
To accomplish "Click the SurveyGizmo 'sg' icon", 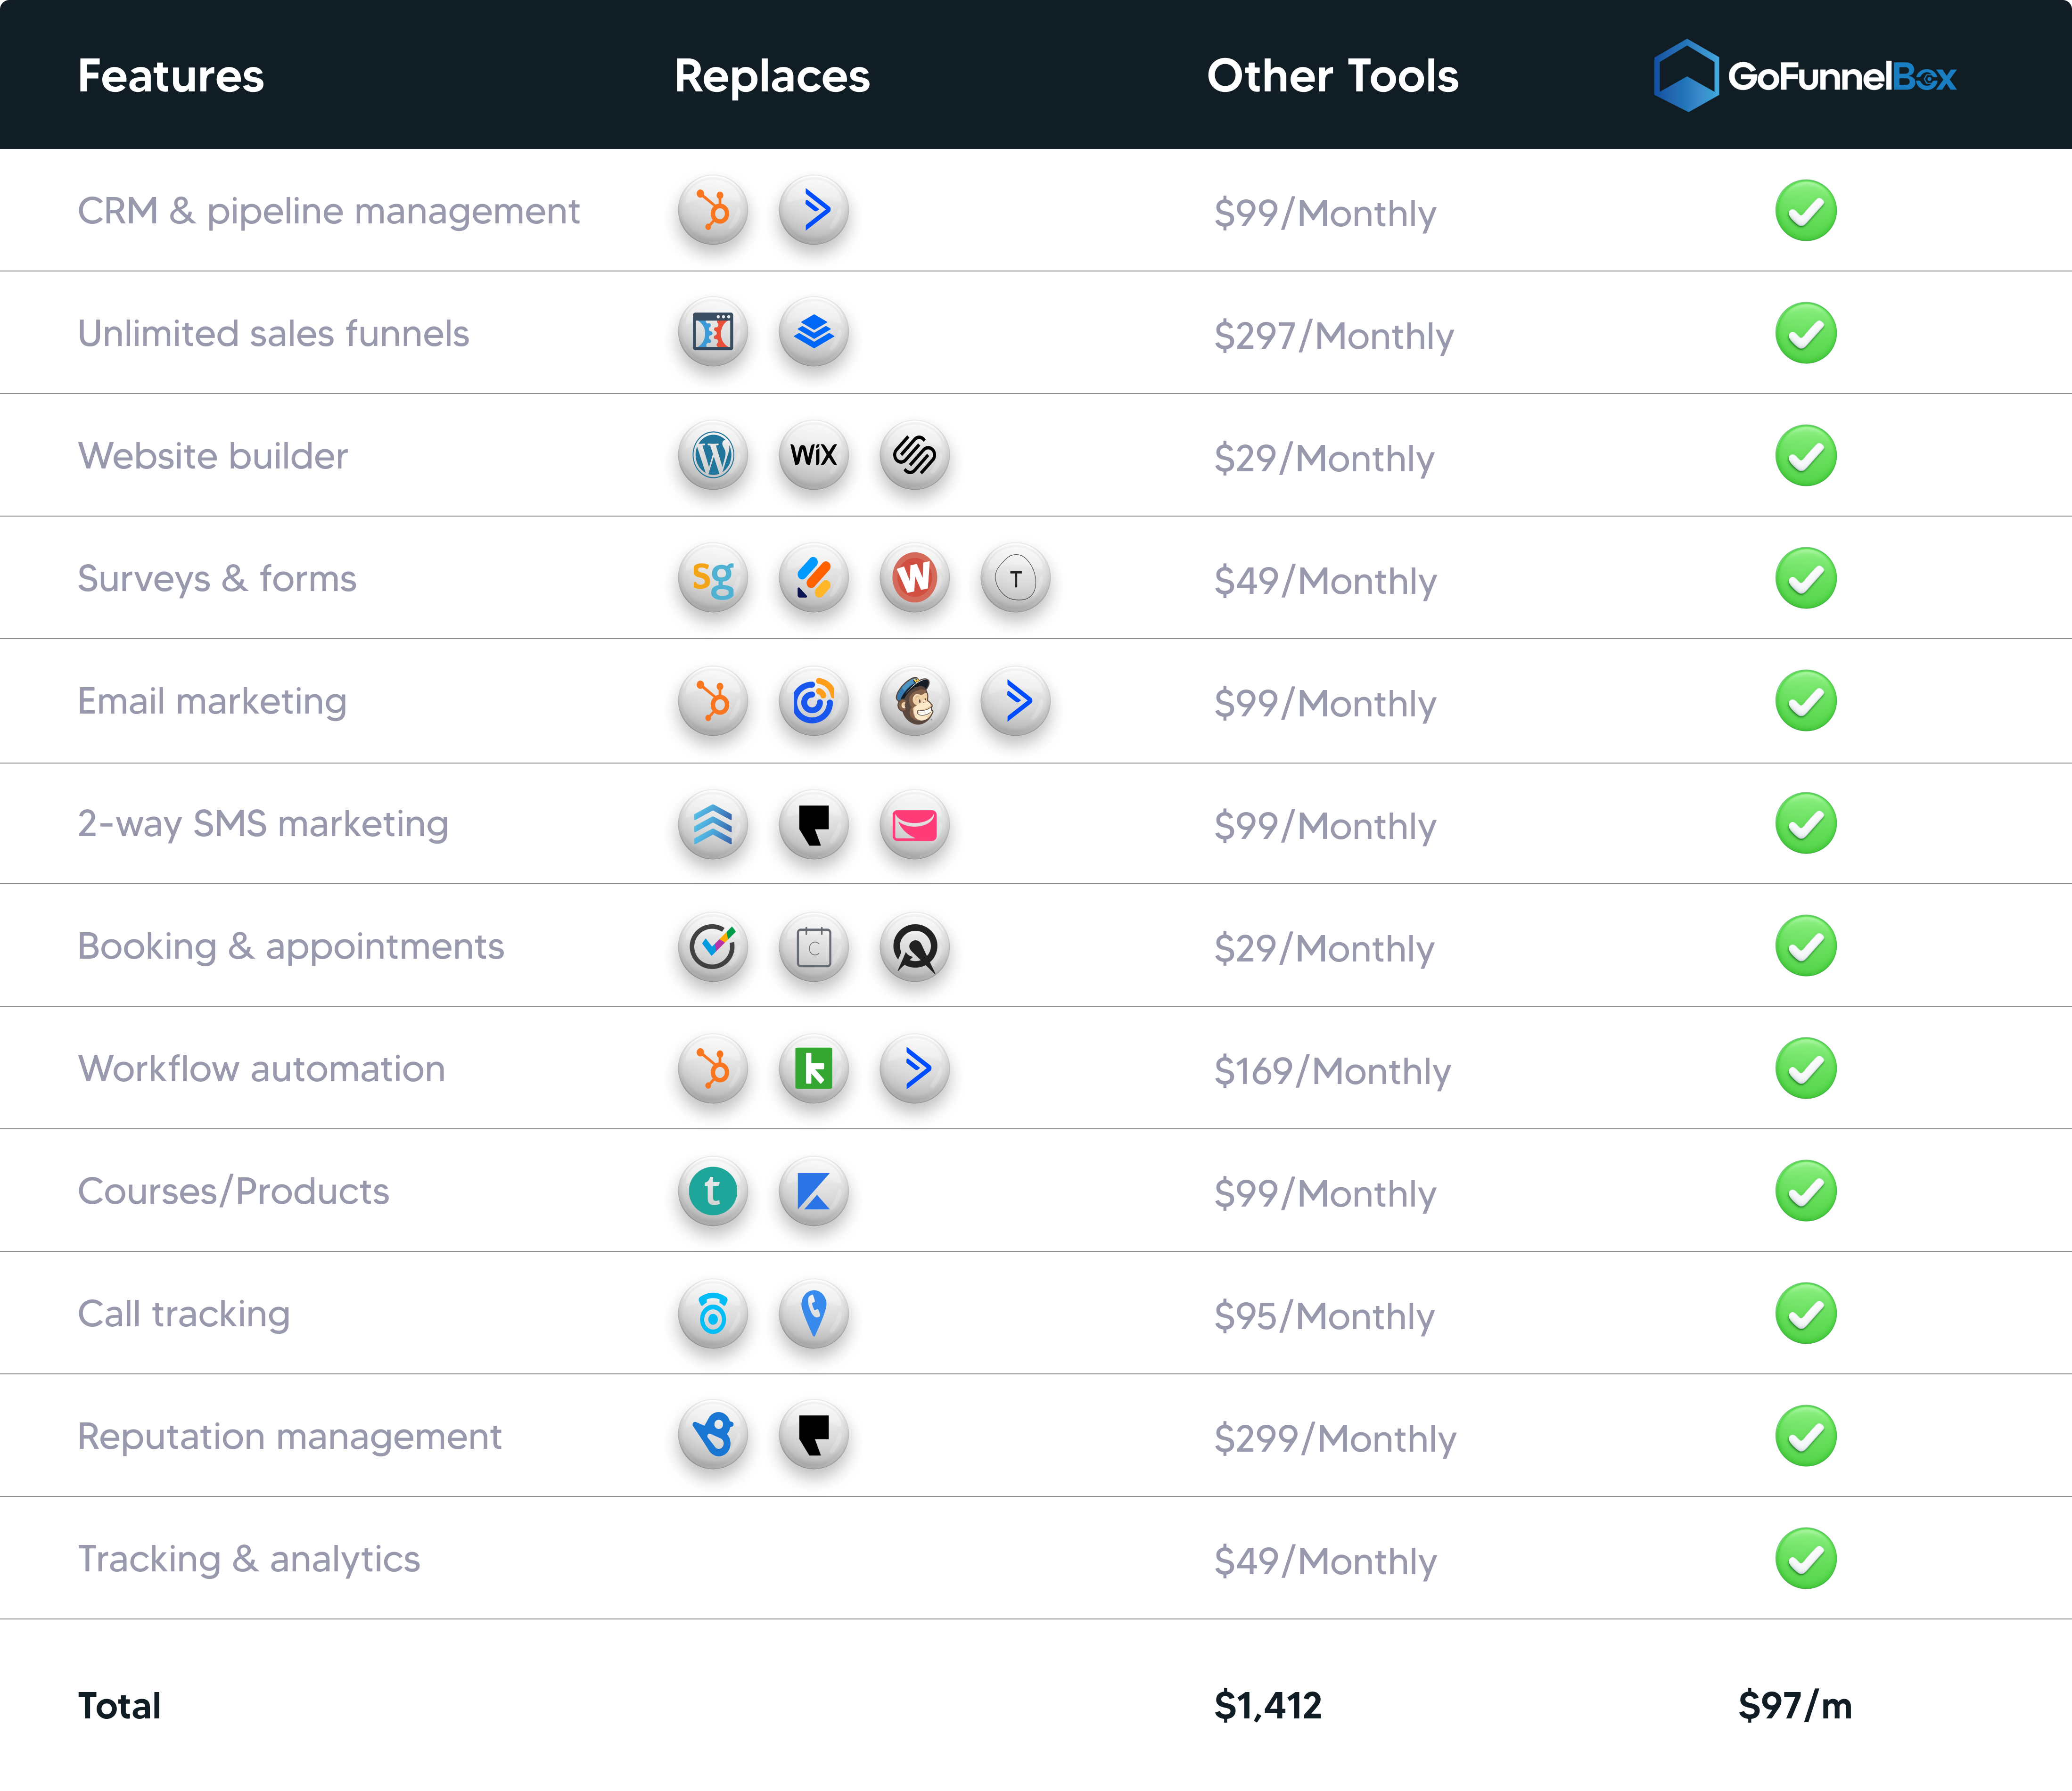I will (x=713, y=578).
